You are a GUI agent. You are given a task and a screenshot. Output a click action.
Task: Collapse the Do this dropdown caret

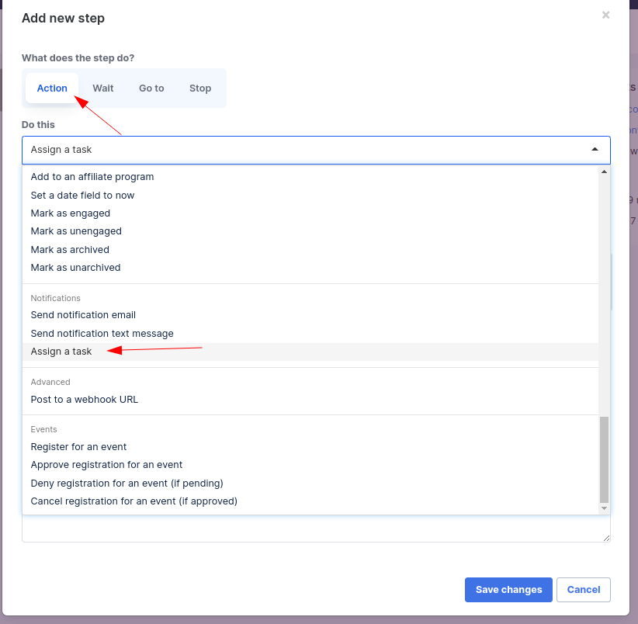(x=595, y=149)
